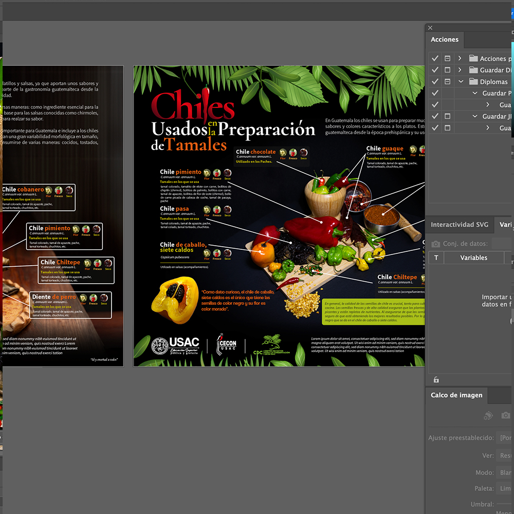The height and width of the screenshot is (514, 514).
Task: Select the "Chile de caballo, siete caldos" label
Action: [183, 247]
